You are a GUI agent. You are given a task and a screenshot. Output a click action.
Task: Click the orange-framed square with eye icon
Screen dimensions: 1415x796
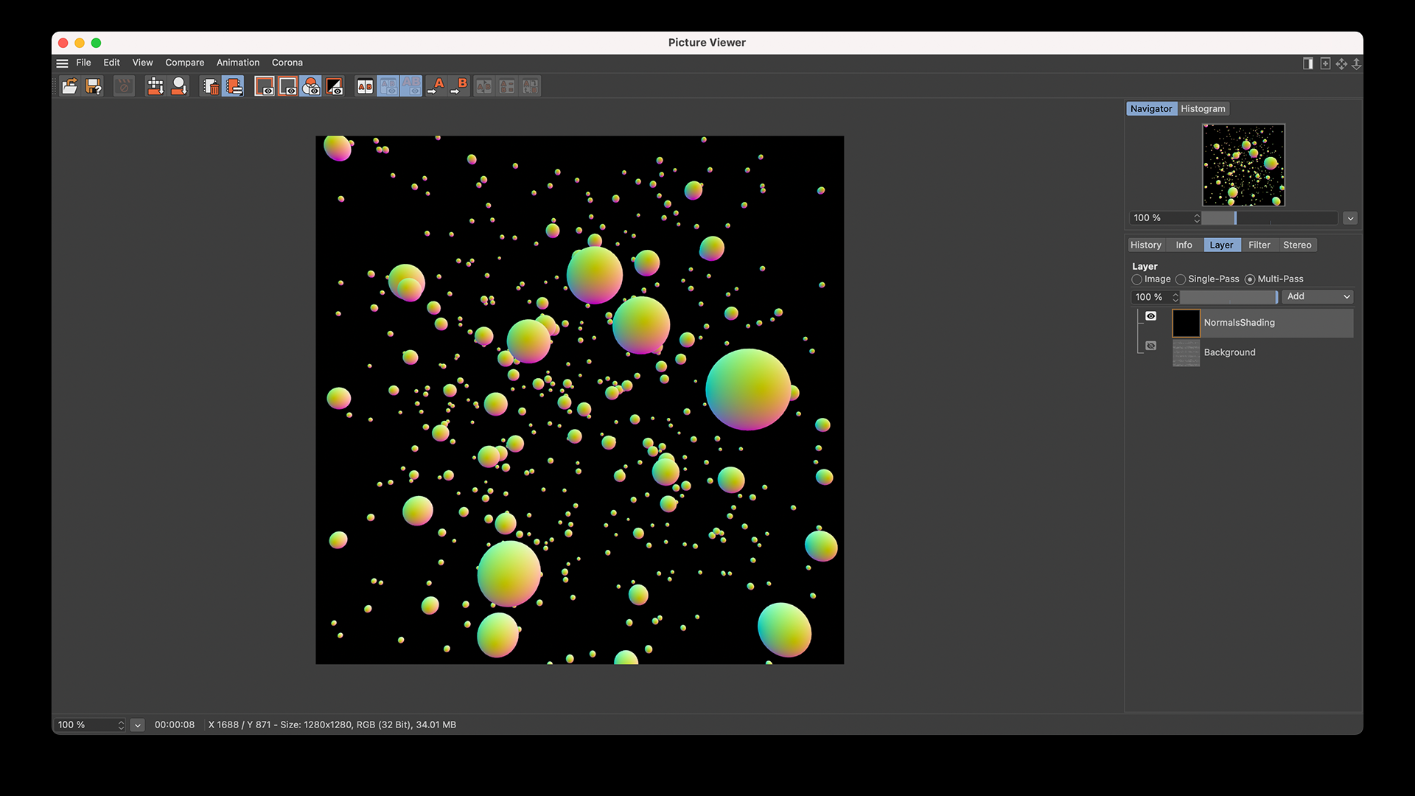(287, 86)
